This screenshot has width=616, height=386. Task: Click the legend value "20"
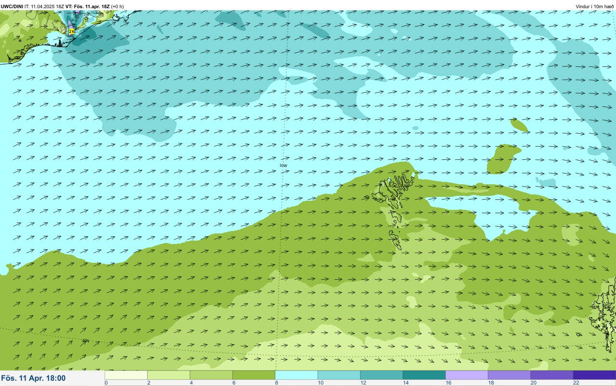click(x=533, y=383)
